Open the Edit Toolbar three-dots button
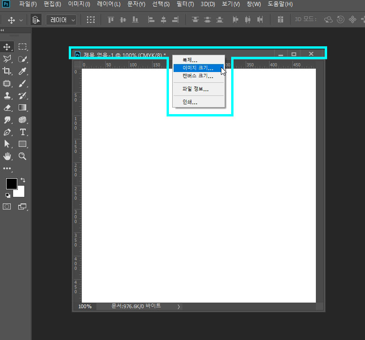This screenshot has height=340, width=365. [x=7, y=168]
